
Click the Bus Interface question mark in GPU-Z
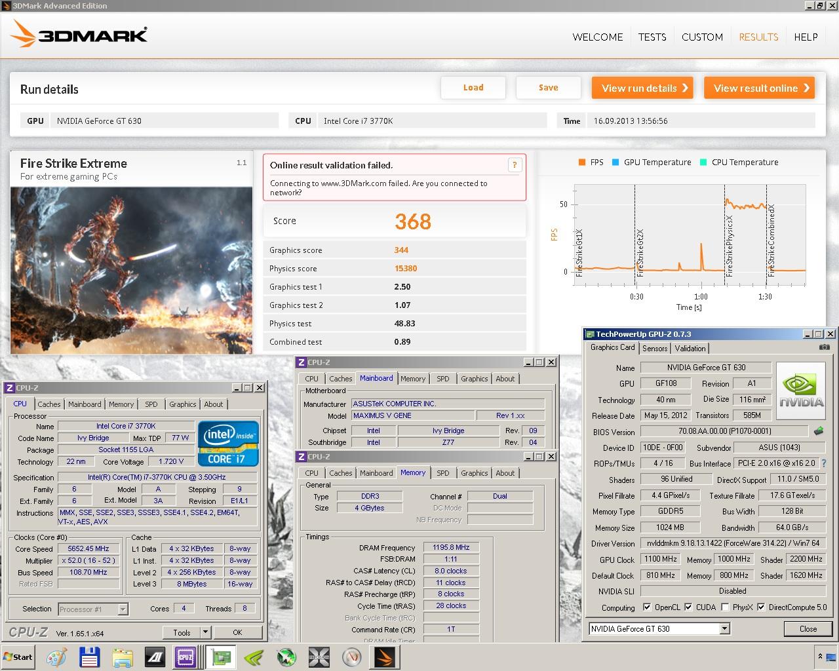click(824, 463)
